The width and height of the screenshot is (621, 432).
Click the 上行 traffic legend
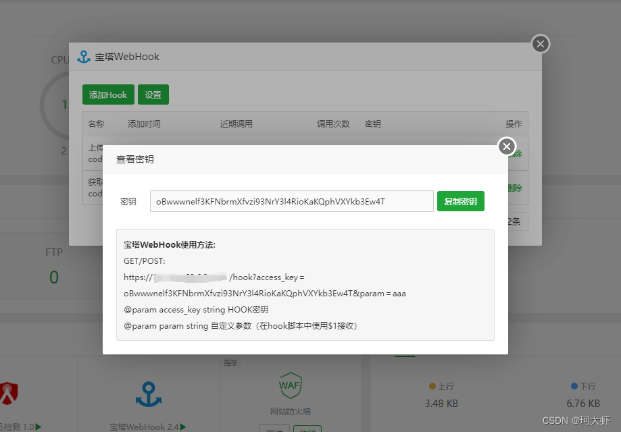tap(441, 386)
